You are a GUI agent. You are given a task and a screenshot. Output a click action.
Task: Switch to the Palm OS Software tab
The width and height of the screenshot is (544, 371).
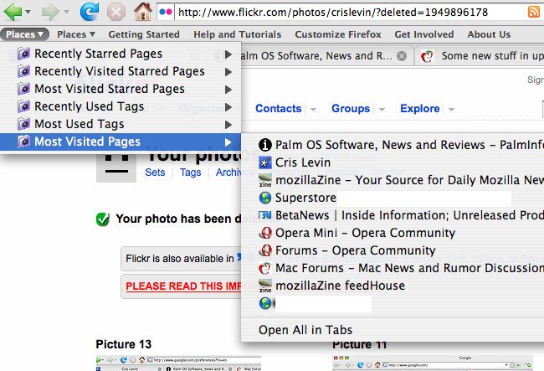pyautogui.click(x=314, y=56)
